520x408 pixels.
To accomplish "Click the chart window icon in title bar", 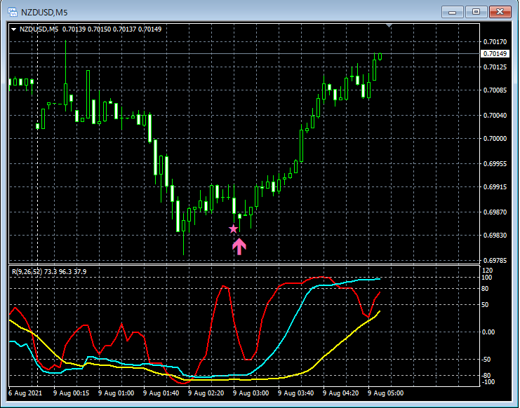I will click(13, 12).
